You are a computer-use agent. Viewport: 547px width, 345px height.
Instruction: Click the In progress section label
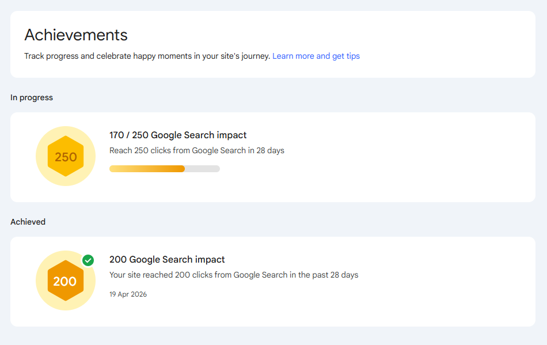[x=32, y=98]
